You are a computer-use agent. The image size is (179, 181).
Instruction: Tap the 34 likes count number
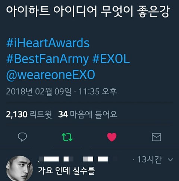coord(63,114)
